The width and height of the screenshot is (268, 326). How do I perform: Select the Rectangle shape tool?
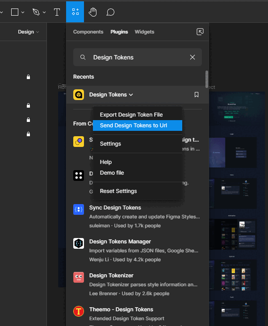coord(15,12)
